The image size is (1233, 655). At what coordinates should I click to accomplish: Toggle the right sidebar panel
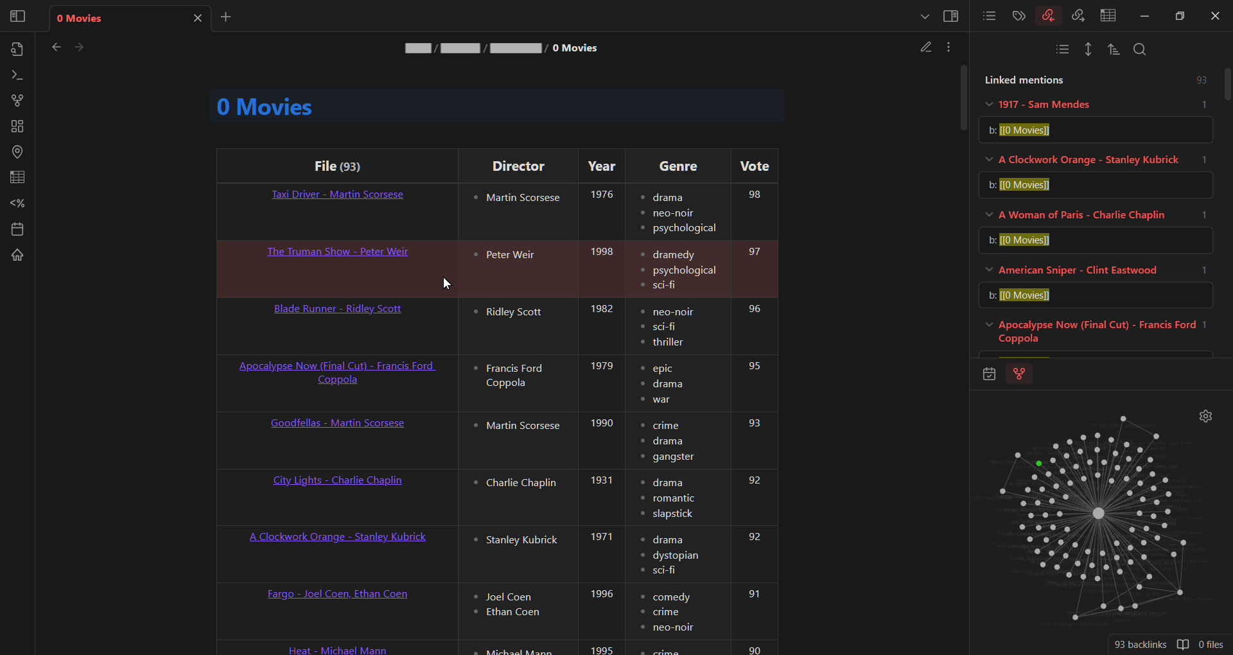[951, 17]
